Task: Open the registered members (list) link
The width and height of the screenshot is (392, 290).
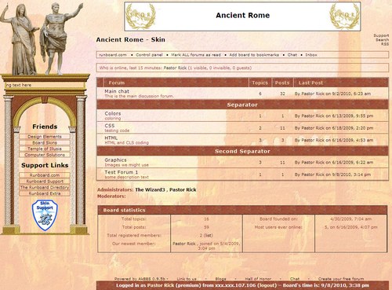Action: 209,235
